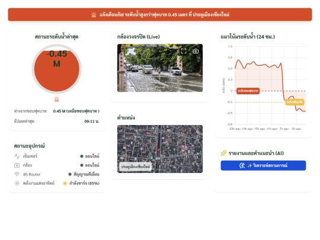
Task: Click the alarm siren icon in the alert banner
Action: pos(94,15)
